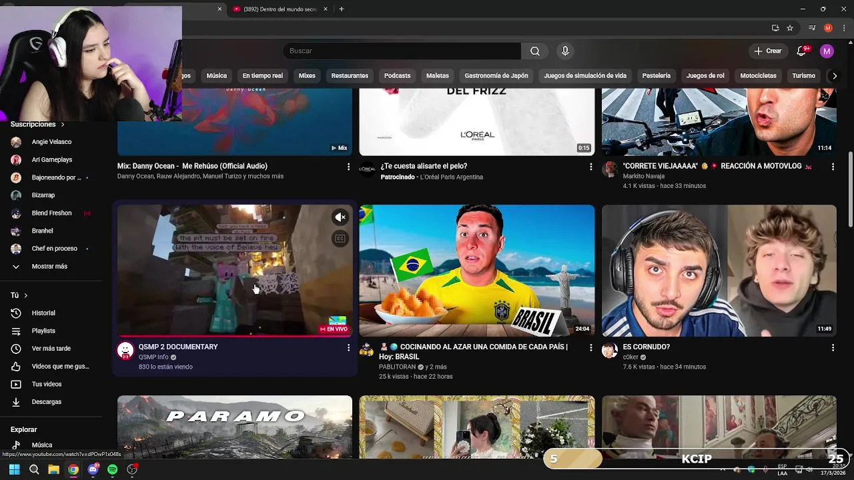Bookmark this page with the star icon
The image size is (854, 480).
point(790,28)
